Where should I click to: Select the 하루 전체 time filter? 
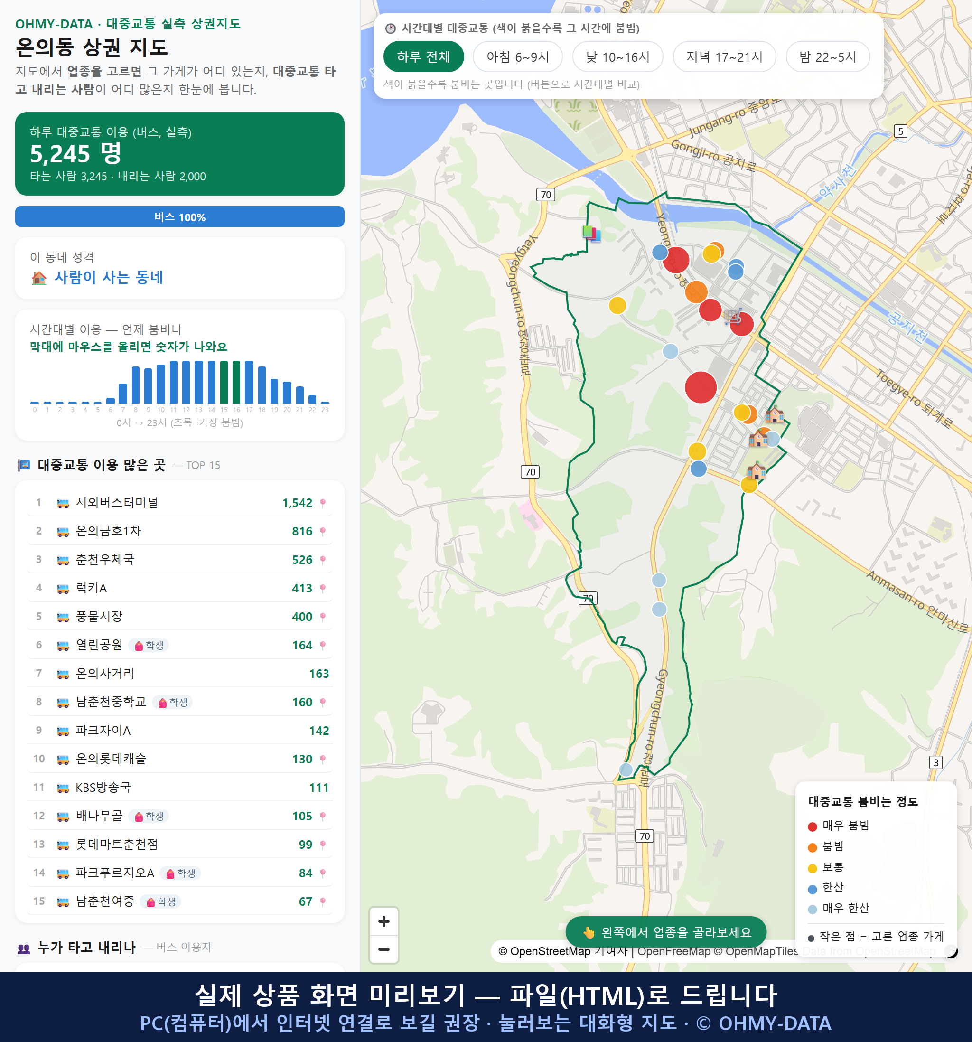[423, 56]
